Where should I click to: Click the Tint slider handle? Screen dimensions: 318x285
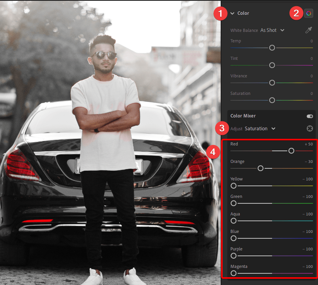(x=272, y=65)
